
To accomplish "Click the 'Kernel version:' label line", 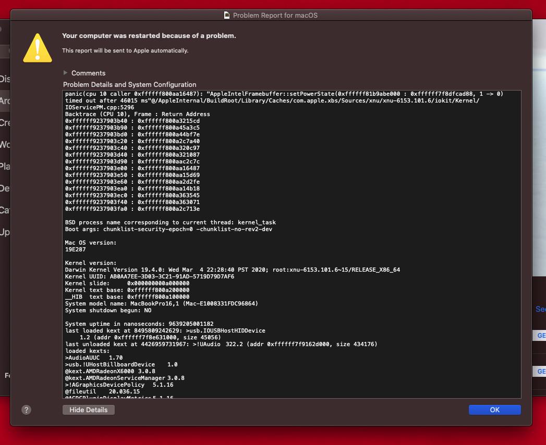I will pos(91,263).
